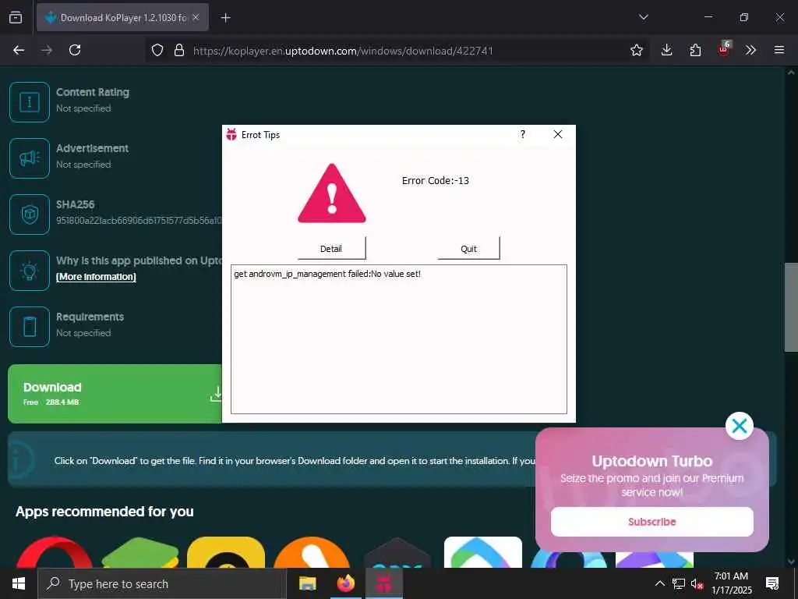Open a new browser tab
The width and height of the screenshot is (798, 599).
[x=225, y=18]
